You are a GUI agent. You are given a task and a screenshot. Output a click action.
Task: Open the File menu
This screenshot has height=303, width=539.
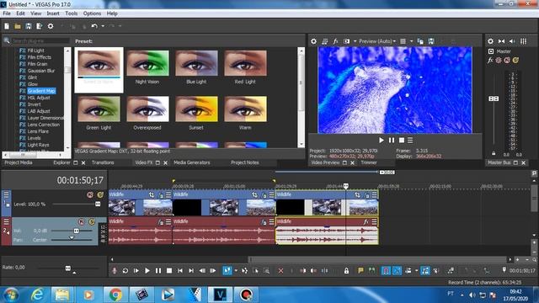pyautogui.click(x=7, y=13)
